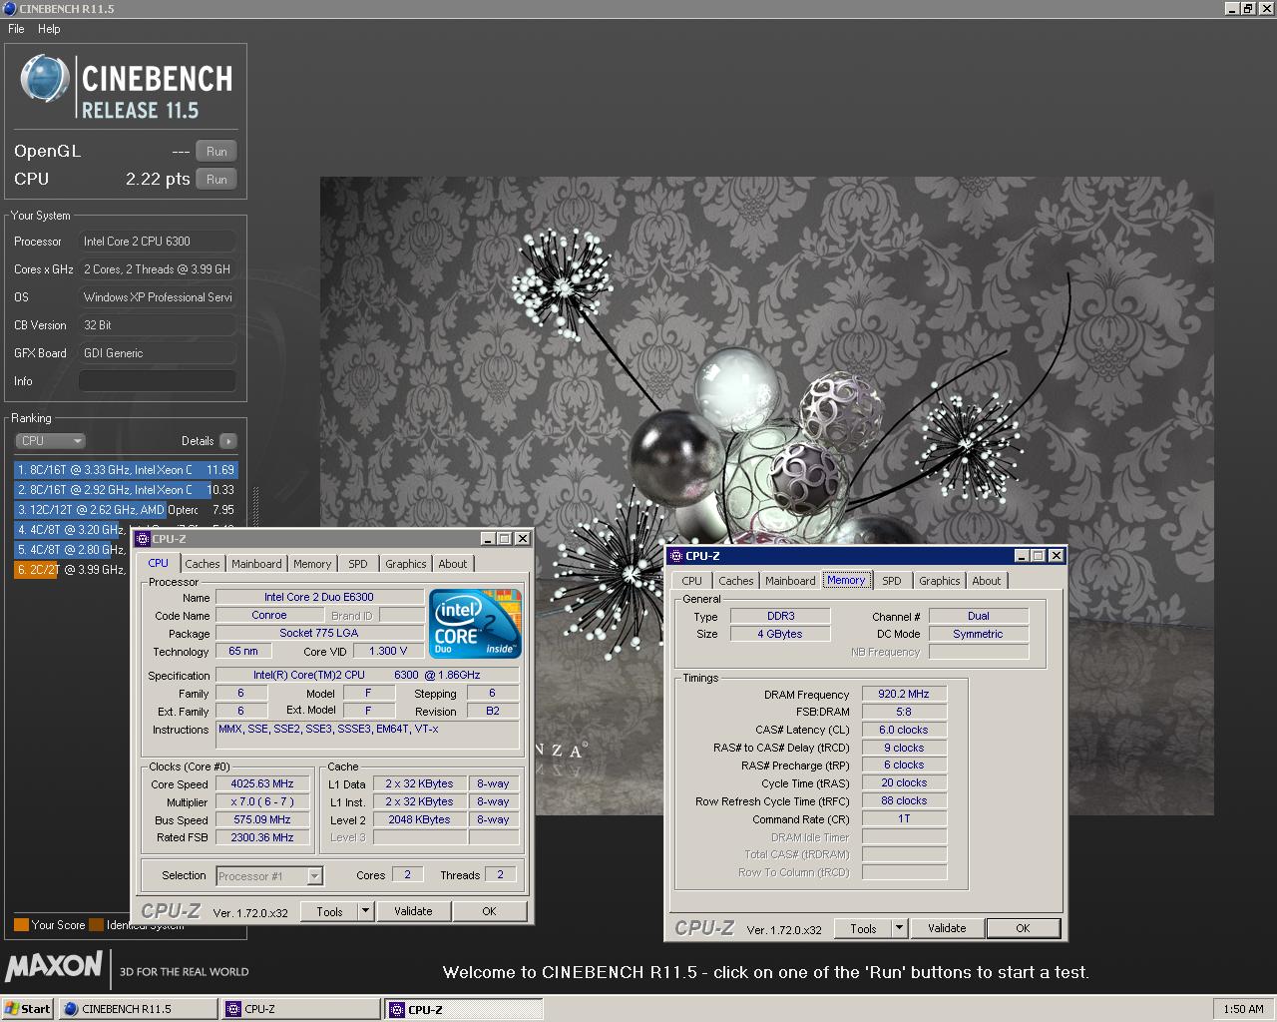The width and height of the screenshot is (1277, 1022).
Task: Open the File menu in Cinebench
Action: coord(16,29)
